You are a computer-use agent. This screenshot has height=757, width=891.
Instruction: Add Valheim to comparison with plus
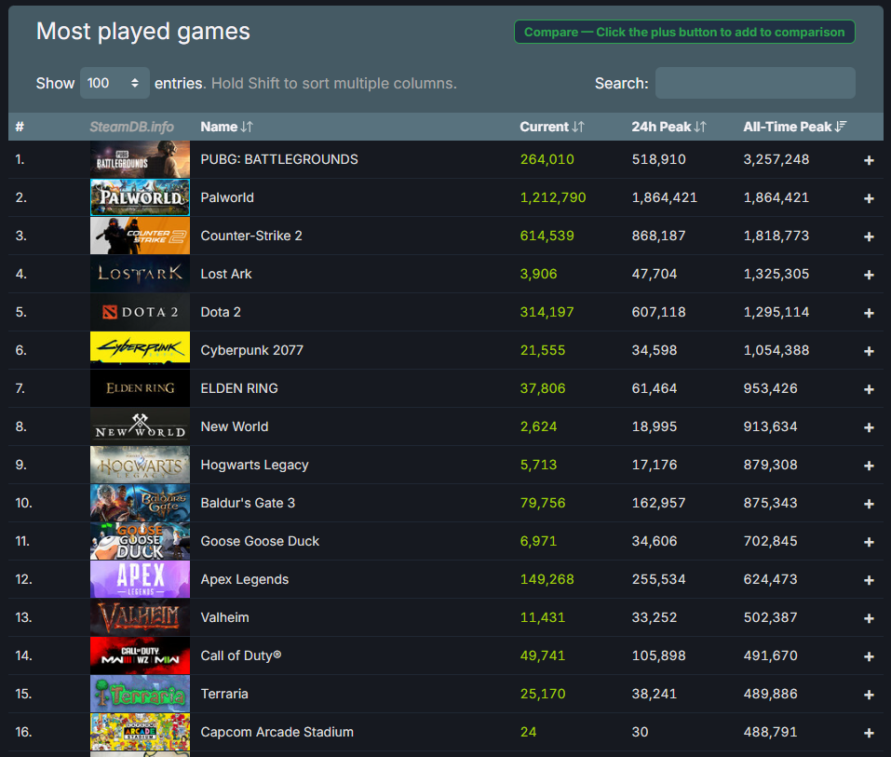tap(869, 617)
